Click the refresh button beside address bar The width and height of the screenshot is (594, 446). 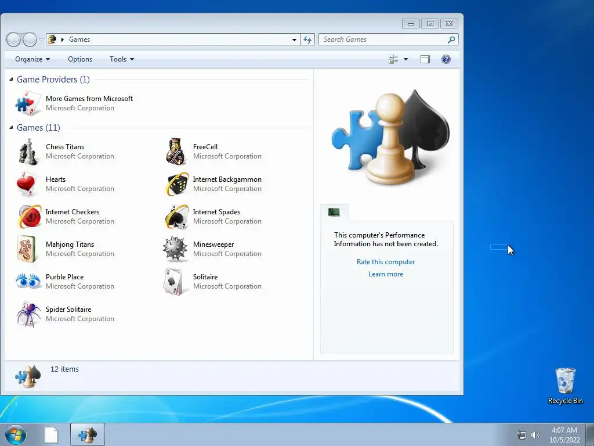(x=307, y=39)
